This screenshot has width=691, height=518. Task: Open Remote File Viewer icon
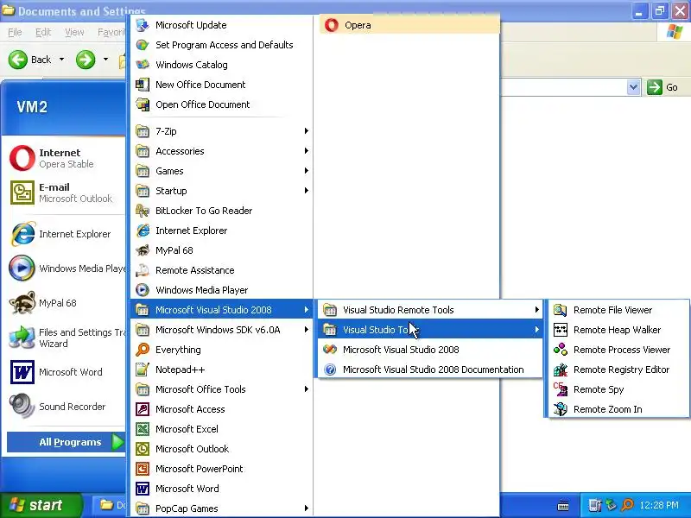click(x=560, y=310)
